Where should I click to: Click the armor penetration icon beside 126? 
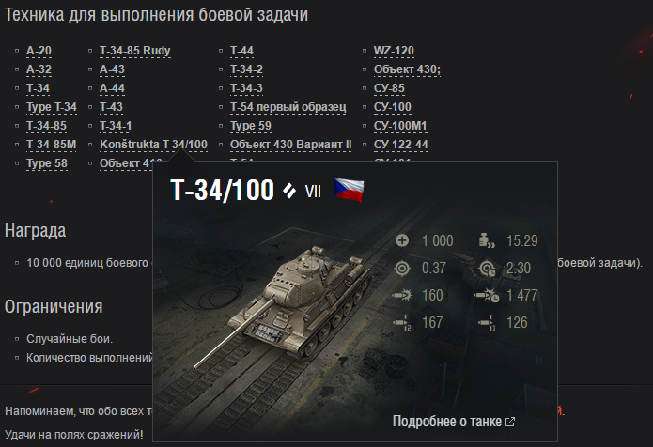[x=487, y=322]
